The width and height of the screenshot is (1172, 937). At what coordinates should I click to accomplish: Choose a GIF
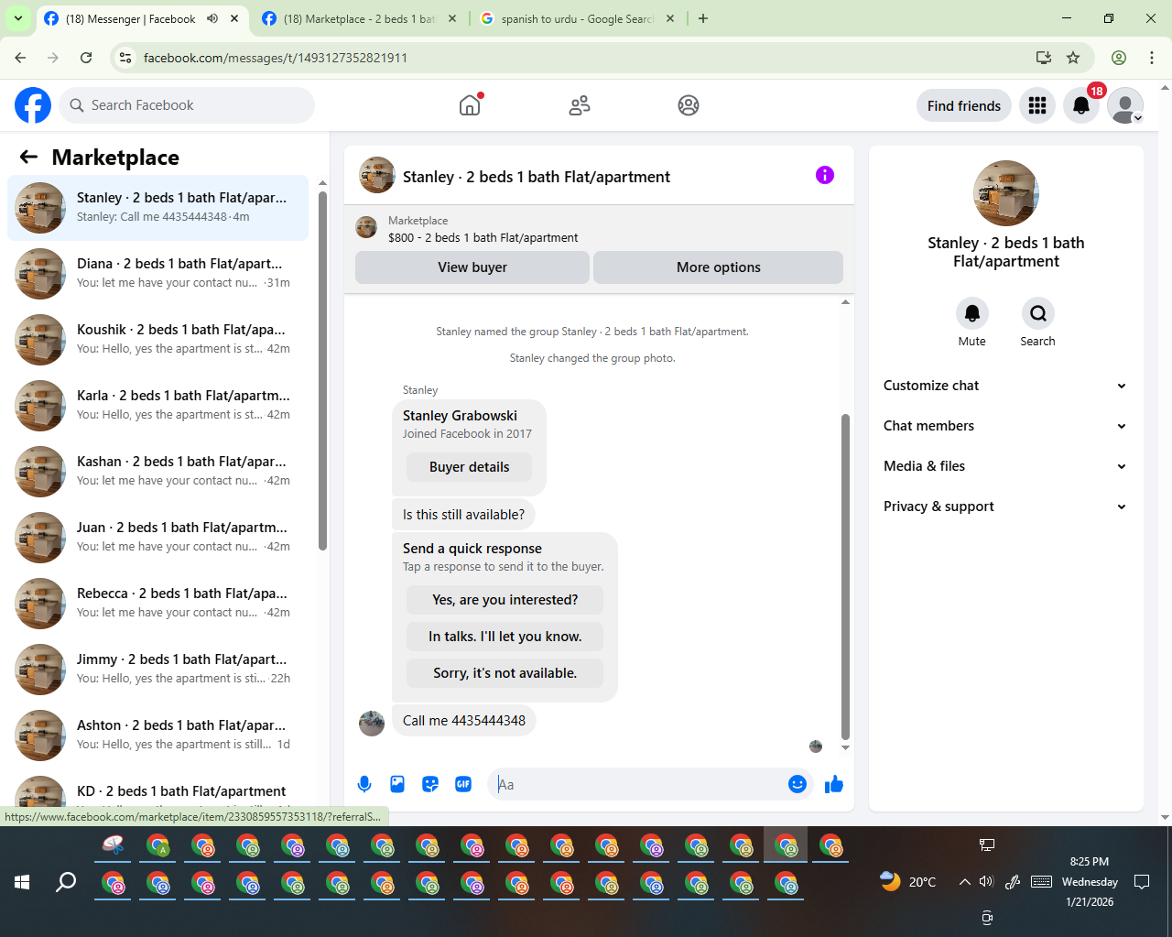463,784
